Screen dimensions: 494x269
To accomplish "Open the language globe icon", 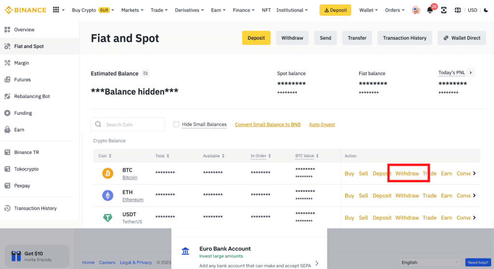I will click(x=458, y=10).
